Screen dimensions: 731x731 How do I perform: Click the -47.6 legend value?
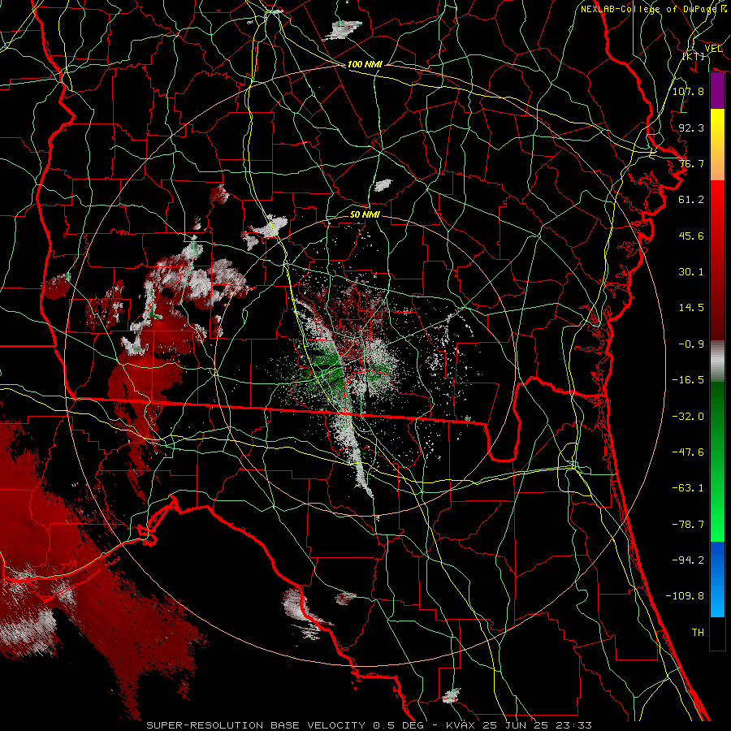tap(688, 452)
